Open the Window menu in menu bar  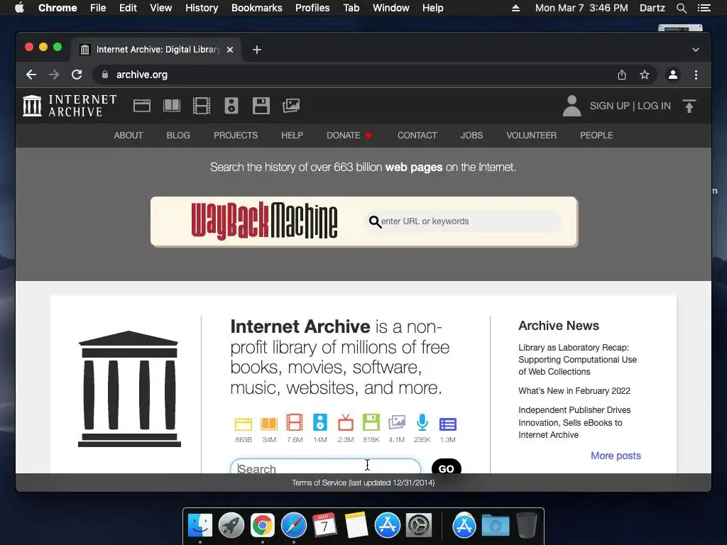(x=391, y=8)
